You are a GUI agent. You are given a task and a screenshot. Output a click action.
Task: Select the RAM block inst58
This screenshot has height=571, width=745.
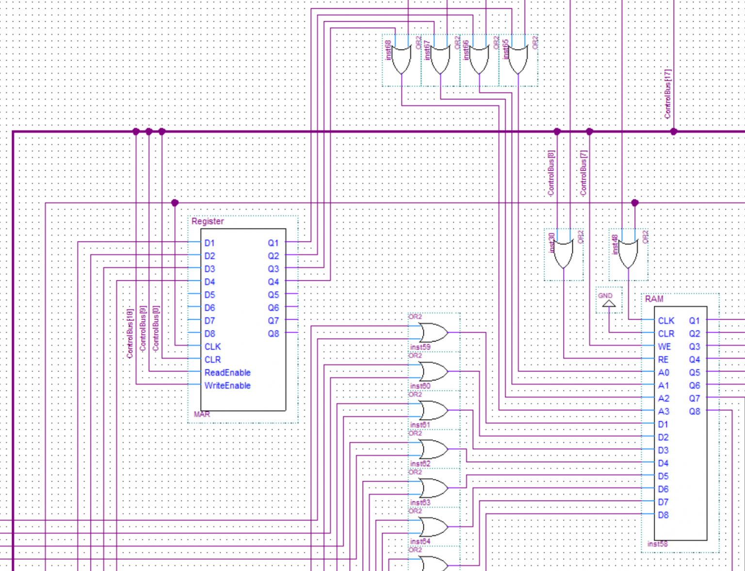[681, 422]
